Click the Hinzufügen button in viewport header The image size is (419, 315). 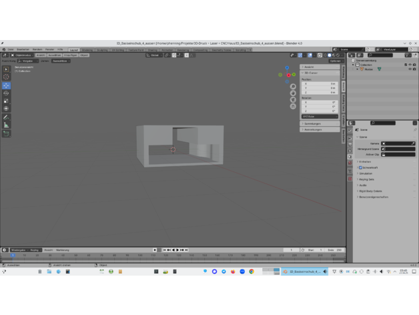point(70,55)
